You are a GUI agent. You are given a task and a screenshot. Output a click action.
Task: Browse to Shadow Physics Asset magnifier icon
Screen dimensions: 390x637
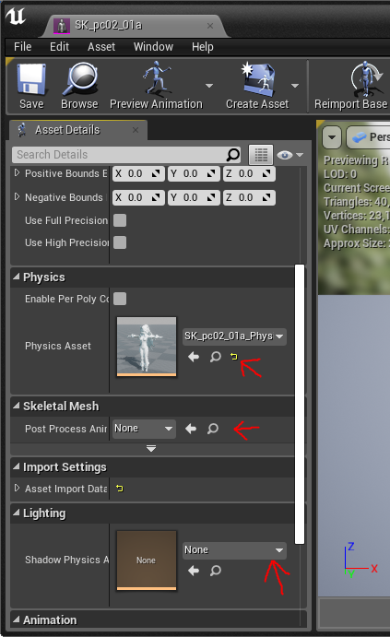click(216, 572)
